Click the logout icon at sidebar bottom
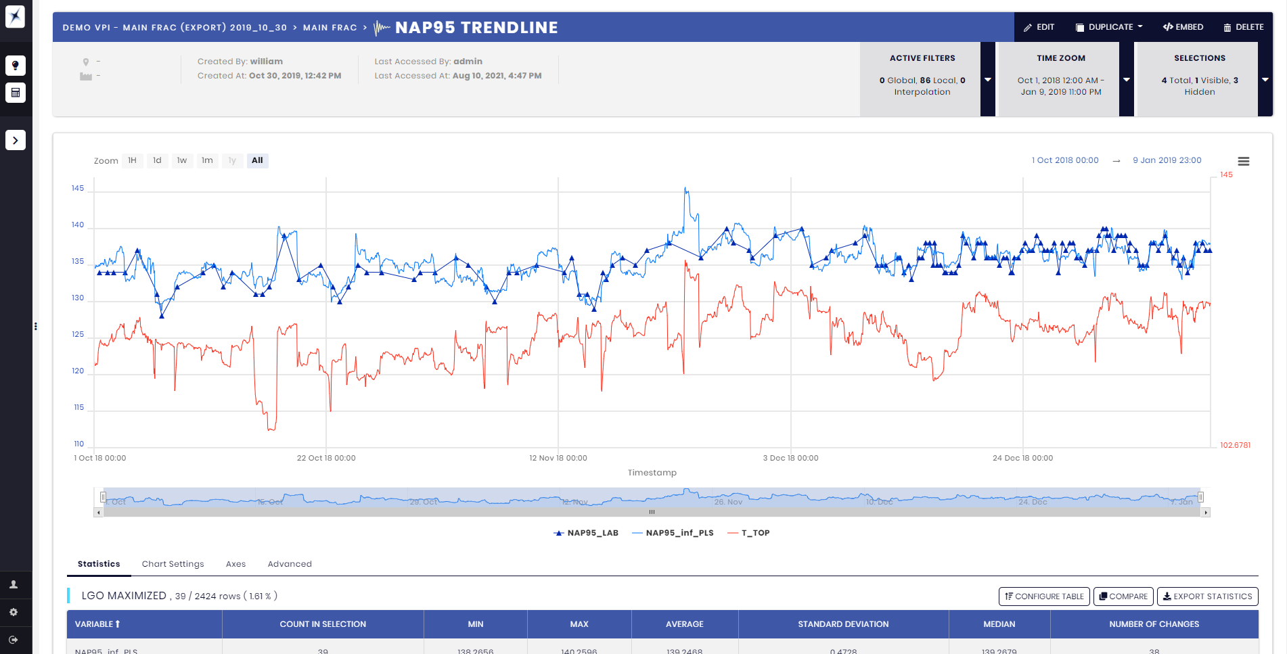Viewport: 1287px width, 654px height. (x=14, y=640)
